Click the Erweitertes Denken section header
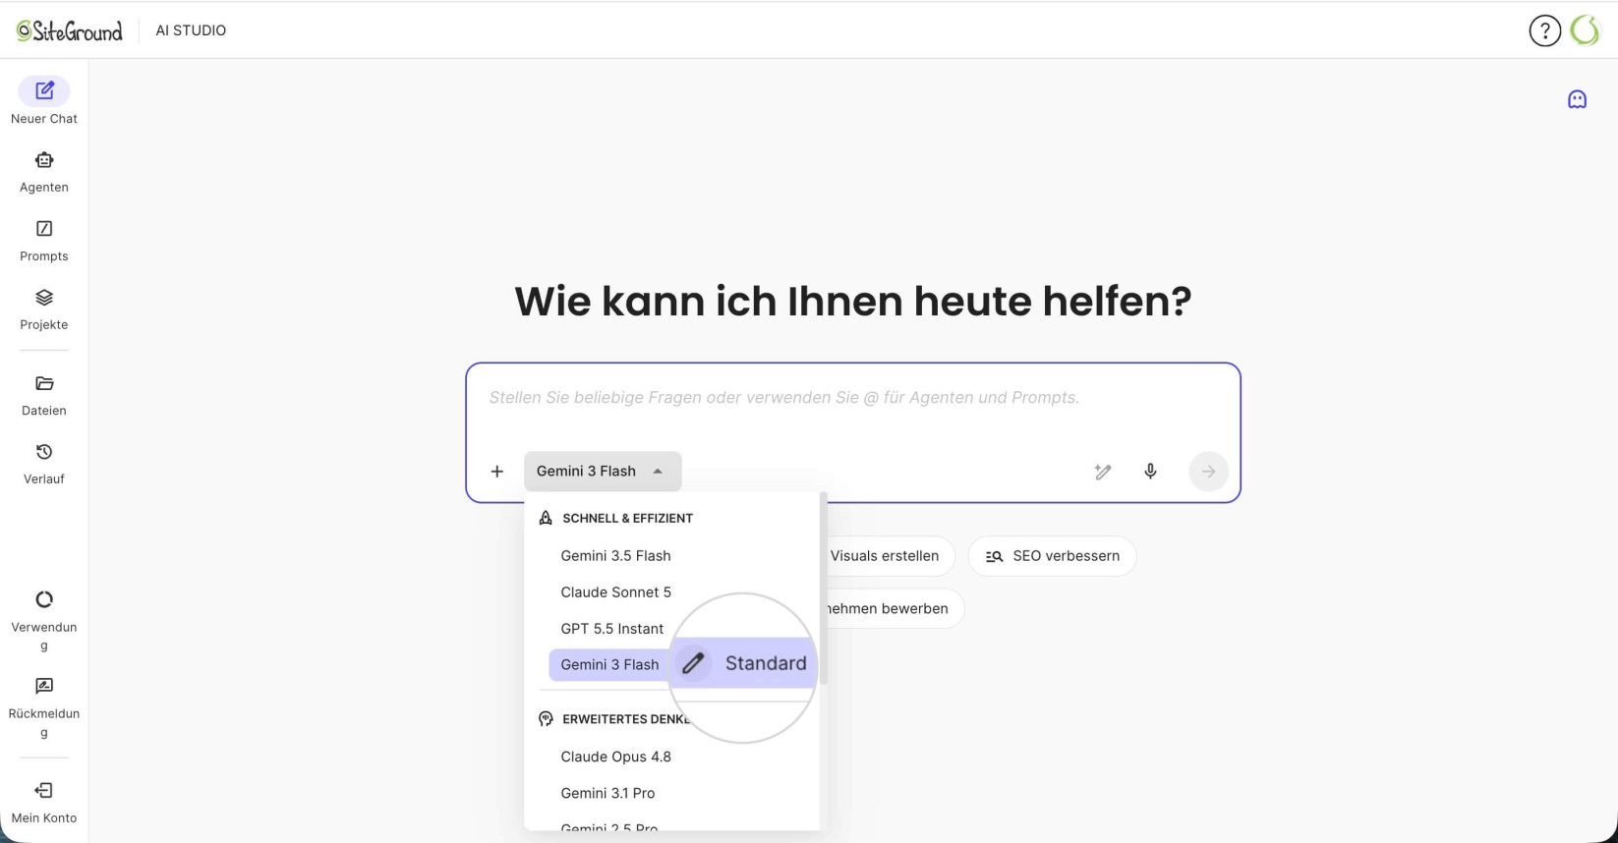Image resolution: width=1618 pixels, height=843 pixels. point(626,719)
